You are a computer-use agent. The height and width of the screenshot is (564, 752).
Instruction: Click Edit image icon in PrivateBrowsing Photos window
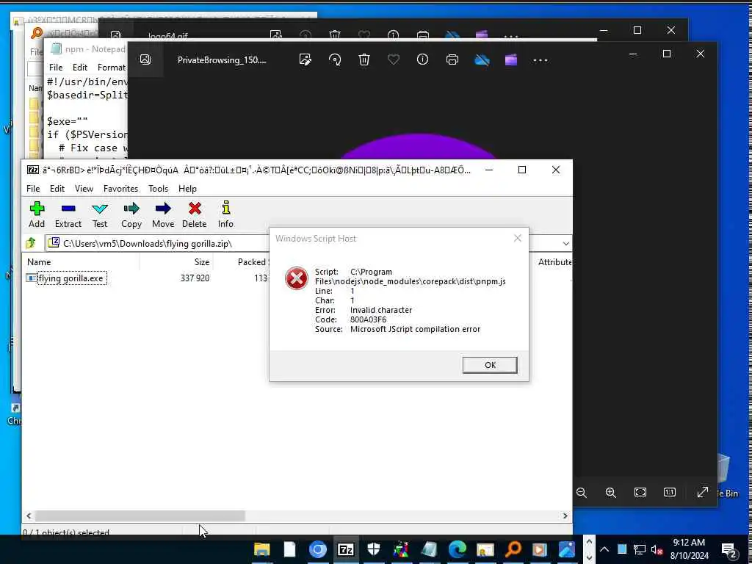(305, 59)
